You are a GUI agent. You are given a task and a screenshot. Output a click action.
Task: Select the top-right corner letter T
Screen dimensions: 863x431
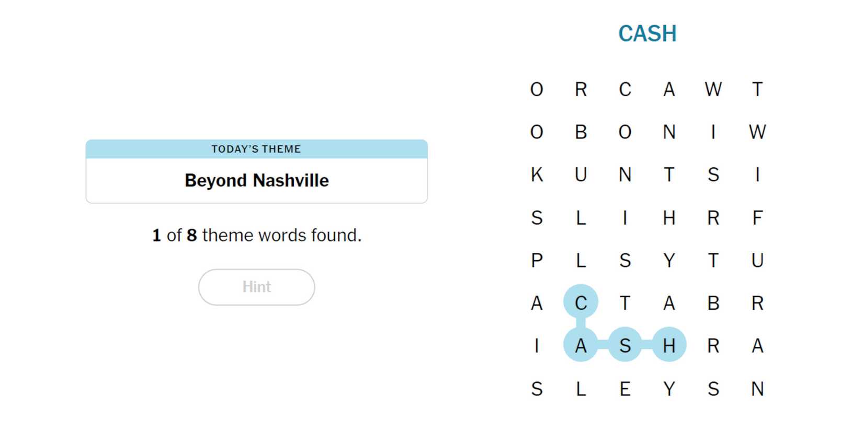[757, 89]
